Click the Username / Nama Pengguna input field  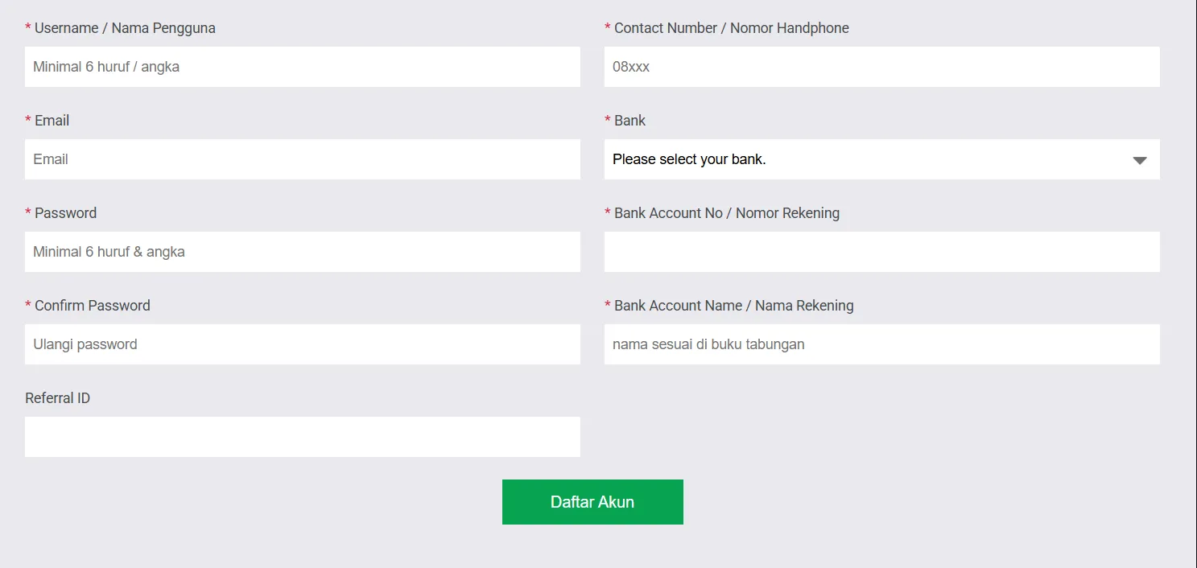[302, 67]
